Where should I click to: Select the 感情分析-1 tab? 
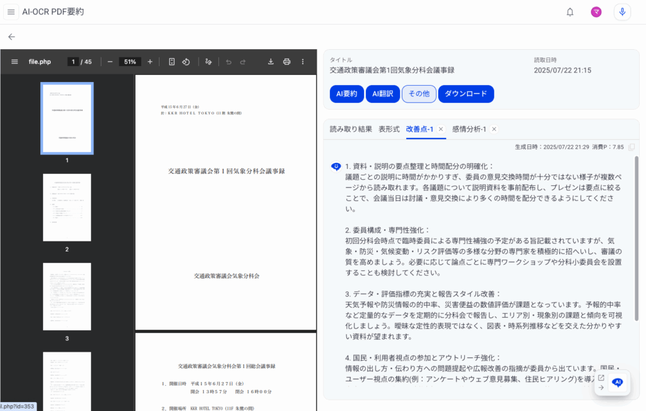469,129
